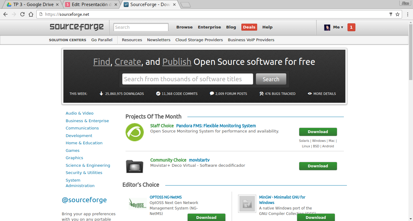This screenshot has width=413, height=221.
Task: Open the Science & Engineering category
Action: click(x=88, y=166)
